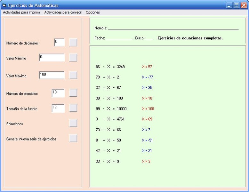Click the Valor Mínimo input field
The width and height of the screenshot is (249, 192).
52,57
